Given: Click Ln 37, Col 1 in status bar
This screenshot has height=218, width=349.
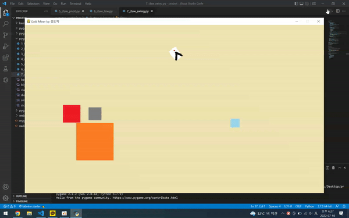Looking at the screenshot, I should coord(258,206).
